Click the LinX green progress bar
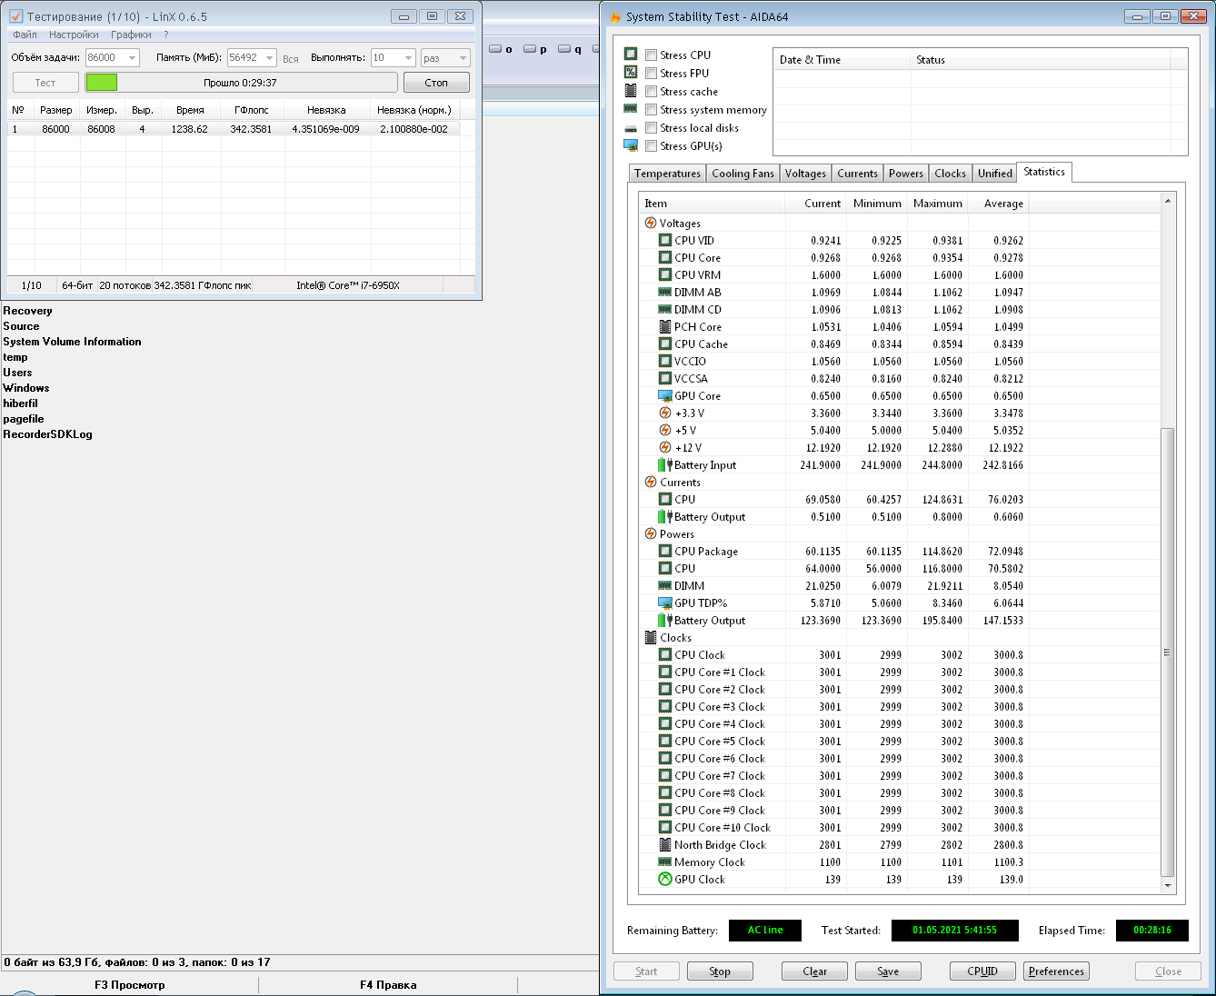Viewport: 1216px width, 996px height. pyautogui.click(x=102, y=83)
